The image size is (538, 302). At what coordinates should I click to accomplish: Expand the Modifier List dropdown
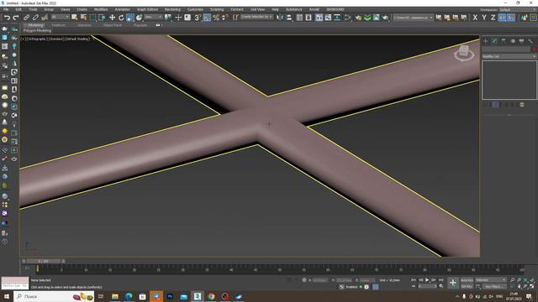coord(509,56)
